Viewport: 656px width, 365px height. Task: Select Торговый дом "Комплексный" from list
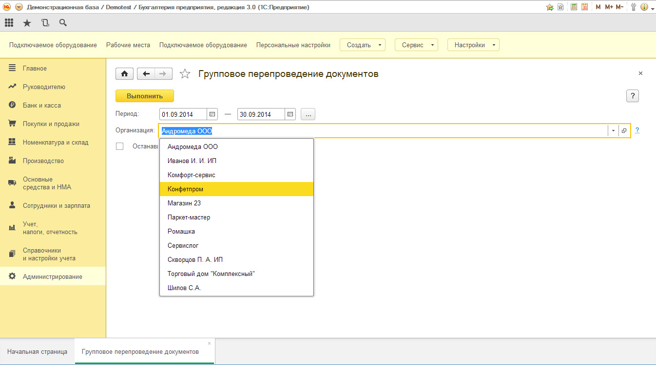[236, 274]
